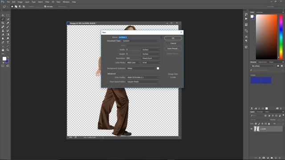The image size is (285, 160).
Task: Select the Zoom tool
Action: pyautogui.click(x=8, y=50)
